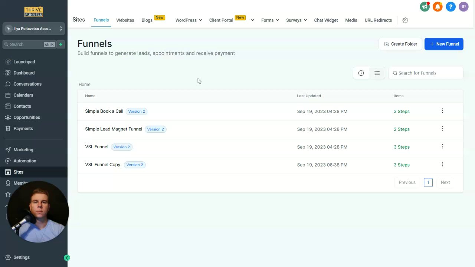This screenshot has height=267, width=475.
Task: Click Version 2 badge on Simple Lead Magnet Funnel
Action: tap(155, 129)
